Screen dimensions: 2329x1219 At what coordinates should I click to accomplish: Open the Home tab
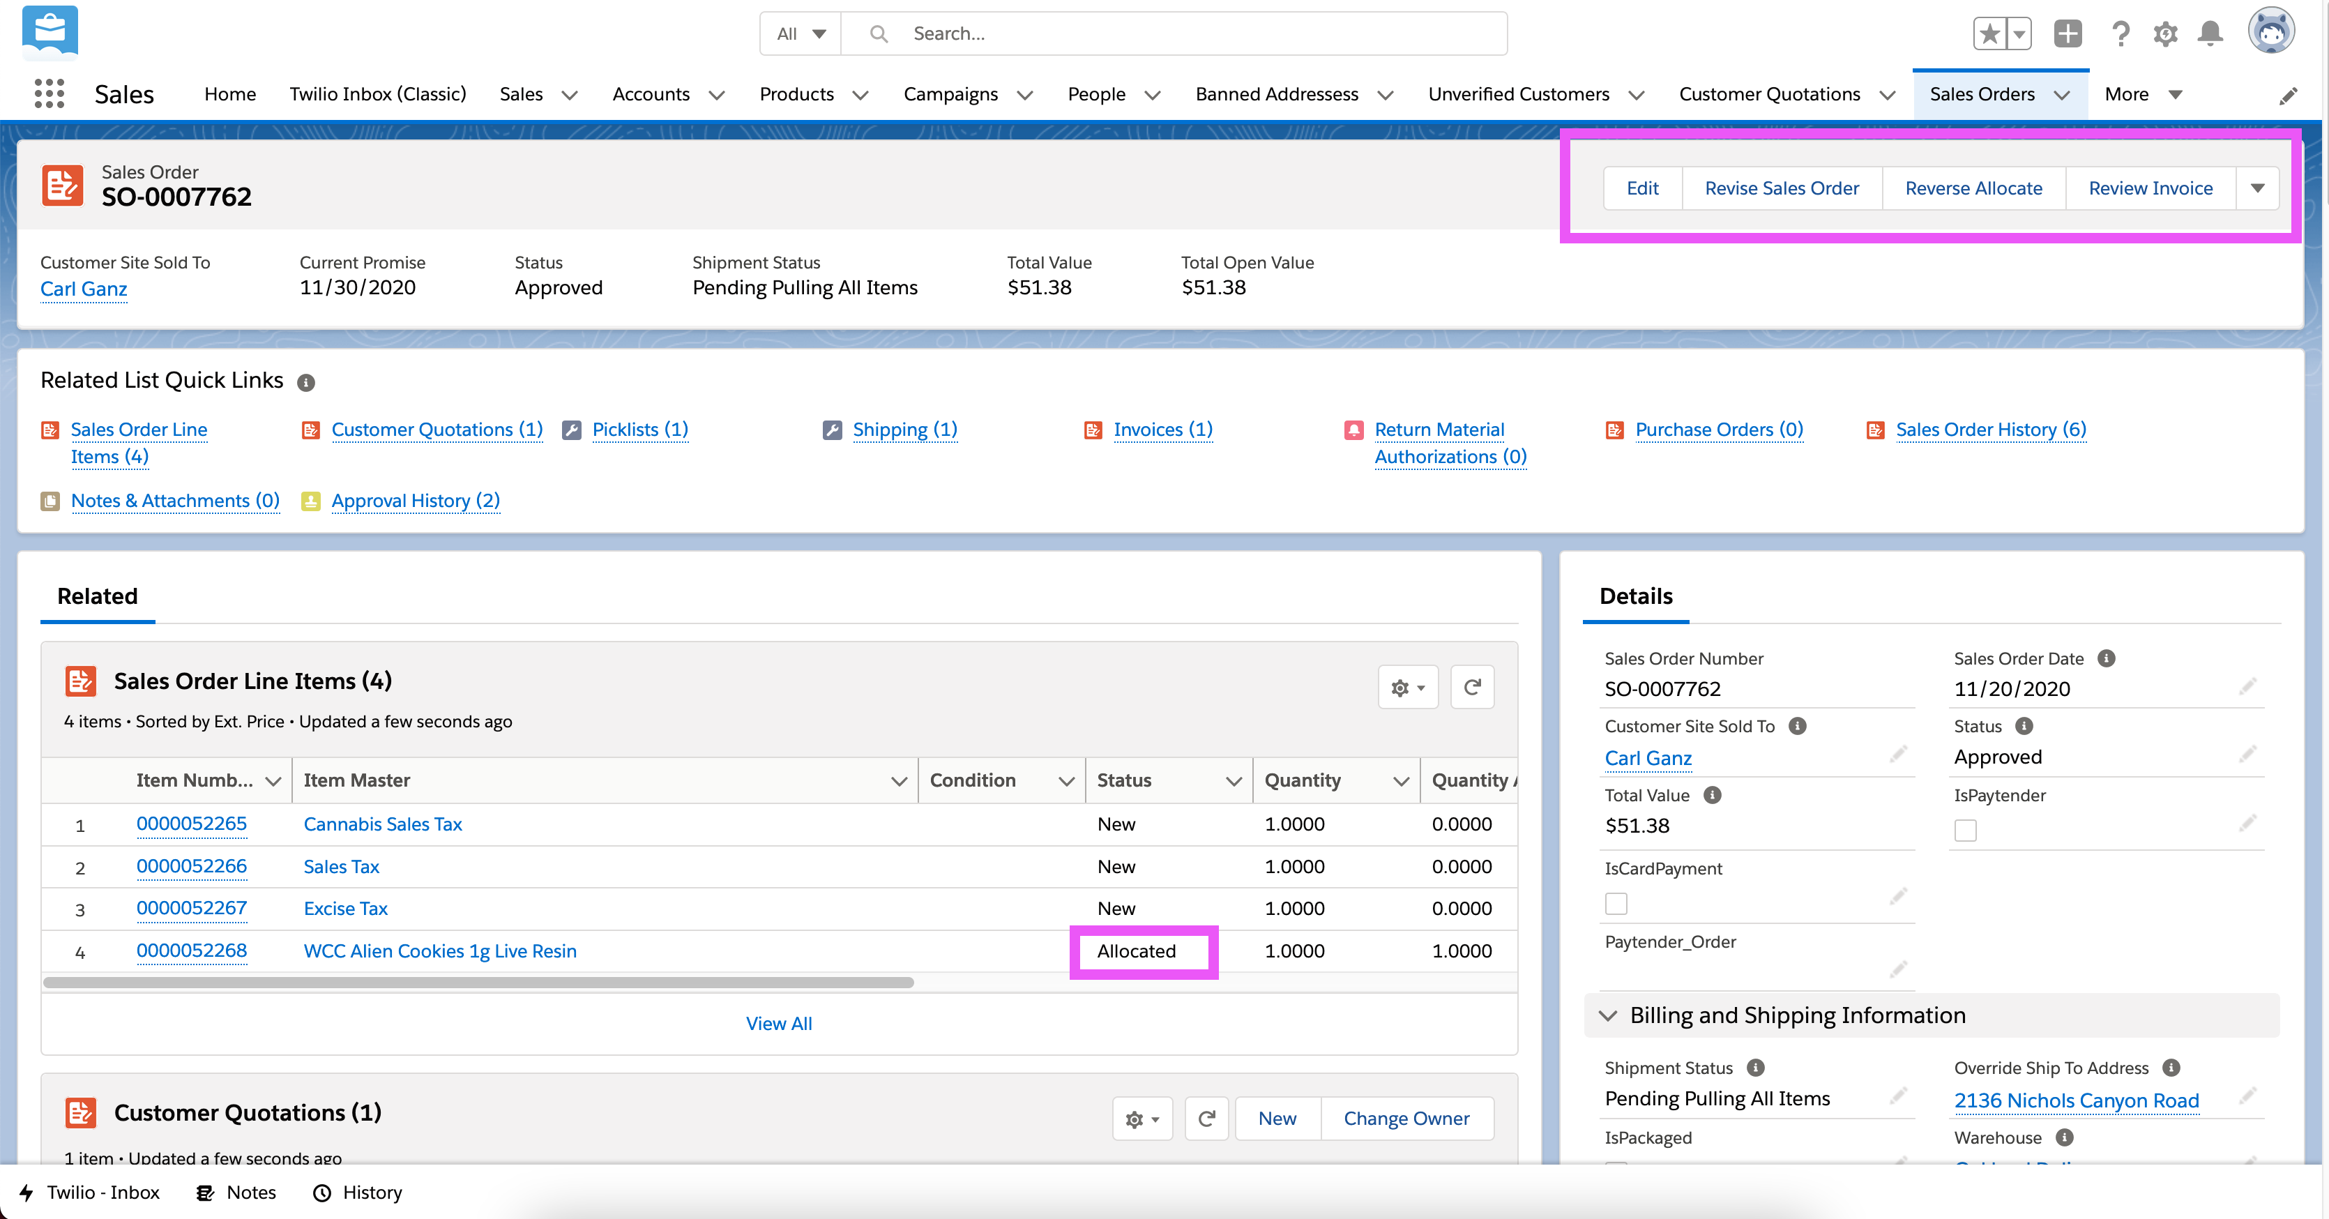pos(229,94)
